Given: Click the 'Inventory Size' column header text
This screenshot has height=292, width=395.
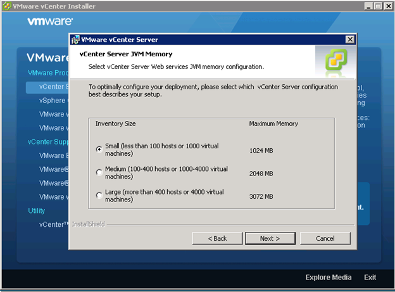Looking at the screenshot, I should point(115,124).
